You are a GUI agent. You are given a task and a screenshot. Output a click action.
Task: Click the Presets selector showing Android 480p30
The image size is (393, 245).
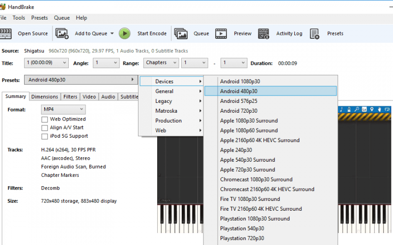[x=81, y=80]
